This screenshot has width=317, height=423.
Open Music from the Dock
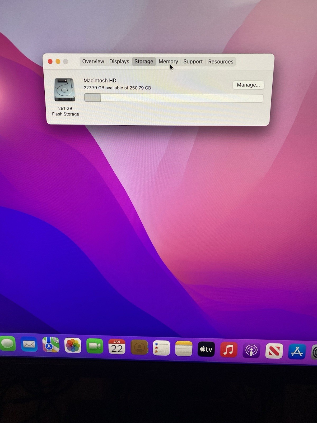[x=229, y=350]
